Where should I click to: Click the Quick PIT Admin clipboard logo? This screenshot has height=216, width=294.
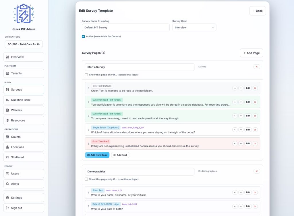tap(24, 14)
